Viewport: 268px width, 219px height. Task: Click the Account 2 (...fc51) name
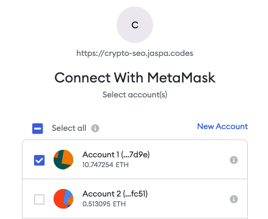tap(115, 194)
